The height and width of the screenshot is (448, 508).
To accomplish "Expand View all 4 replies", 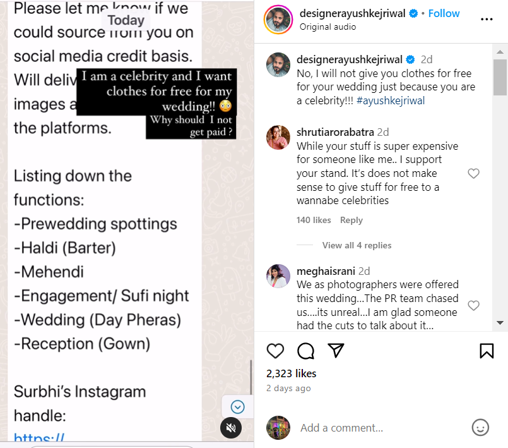I will [357, 245].
